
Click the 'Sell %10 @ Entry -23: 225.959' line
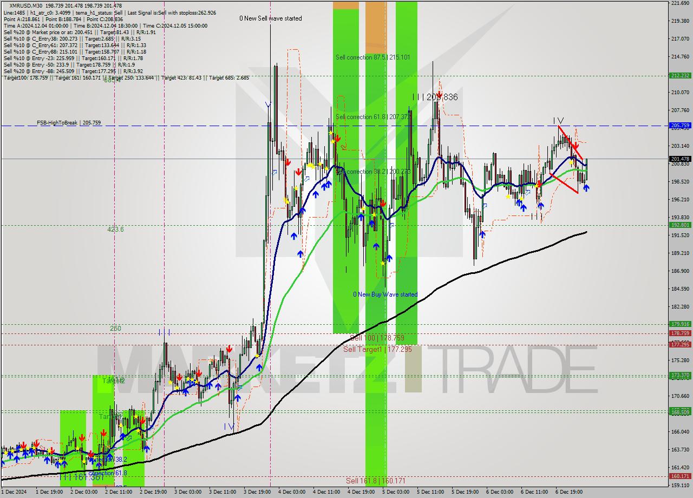(73, 58)
